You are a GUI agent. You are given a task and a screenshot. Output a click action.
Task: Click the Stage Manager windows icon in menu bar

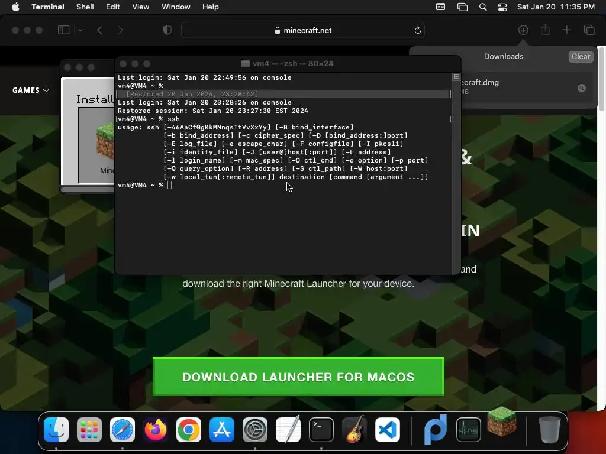pyautogui.click(x=462, y=7)
